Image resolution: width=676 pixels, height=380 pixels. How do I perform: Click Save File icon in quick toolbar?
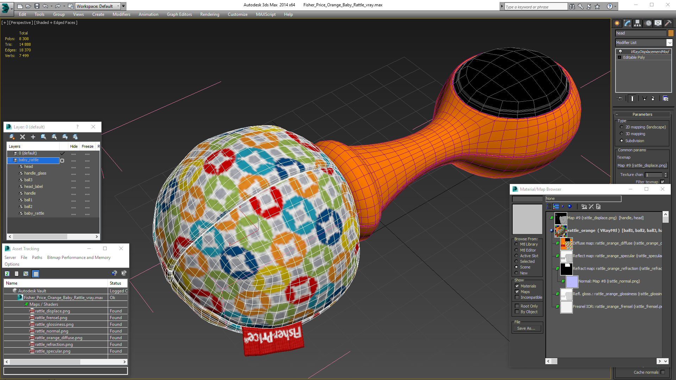[x=37, y=6]
